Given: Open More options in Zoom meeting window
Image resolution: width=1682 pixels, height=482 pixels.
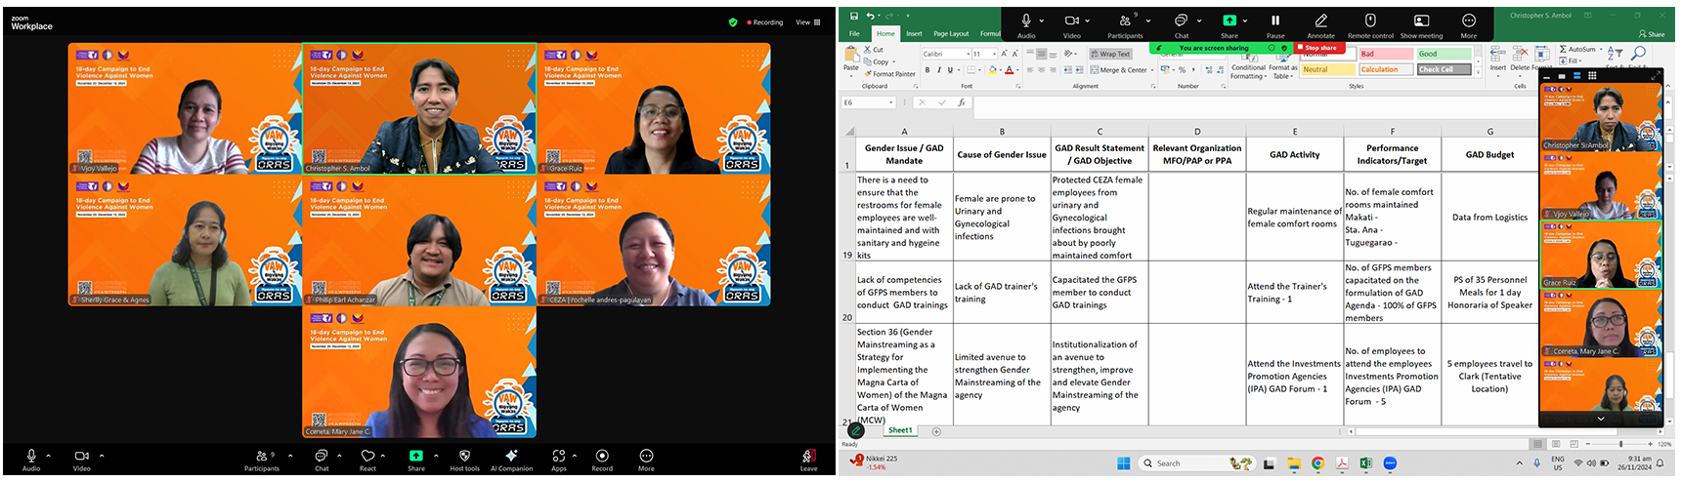Looking at the screenshot, I should click(646, 459).
